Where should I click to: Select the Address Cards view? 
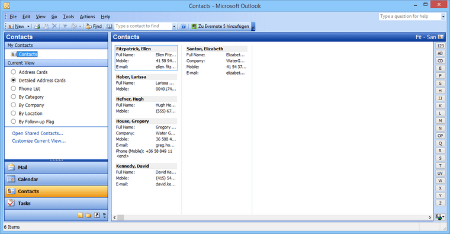pyautogui.click(x=29, y=72)
